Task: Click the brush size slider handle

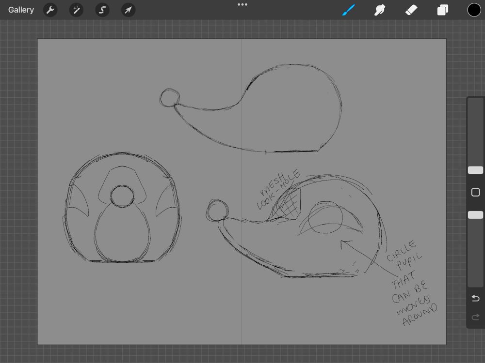Action: point(475,170)
